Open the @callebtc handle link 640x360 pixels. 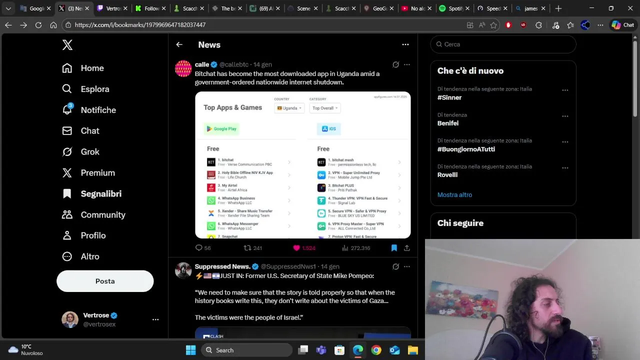pos(234,64)
